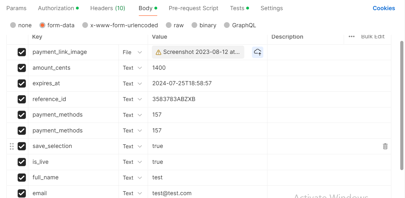
Task: Click the green dot next to Tests
Action: point(248,8)
